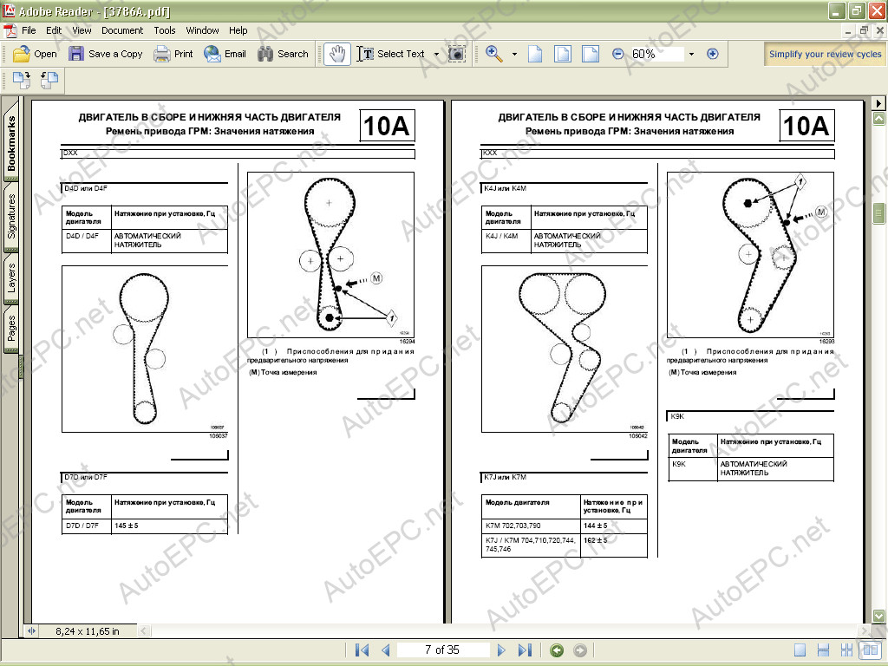Click greyed Next View button
This screenshot has width=888, height=666.
point(580,650)
